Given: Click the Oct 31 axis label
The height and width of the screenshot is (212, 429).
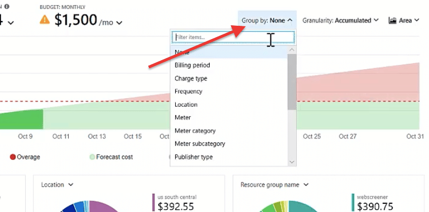Looking at the screenshot, I should coord(415,136).
